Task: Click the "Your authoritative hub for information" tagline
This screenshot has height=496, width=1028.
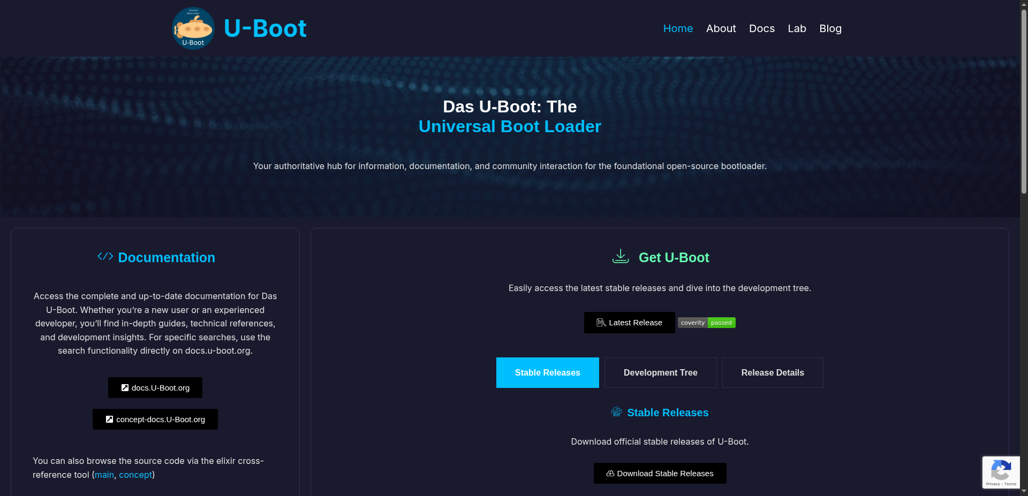Action: 510,166
